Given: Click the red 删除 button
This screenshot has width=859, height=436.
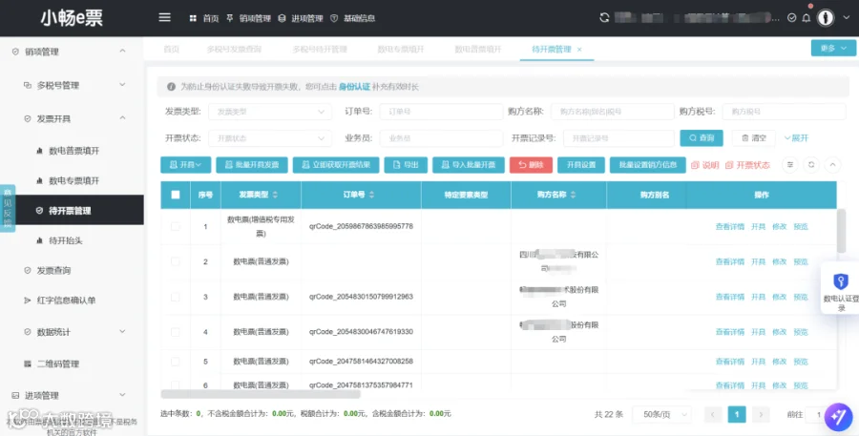Looking at the screenshot, I should coord(531,165).
